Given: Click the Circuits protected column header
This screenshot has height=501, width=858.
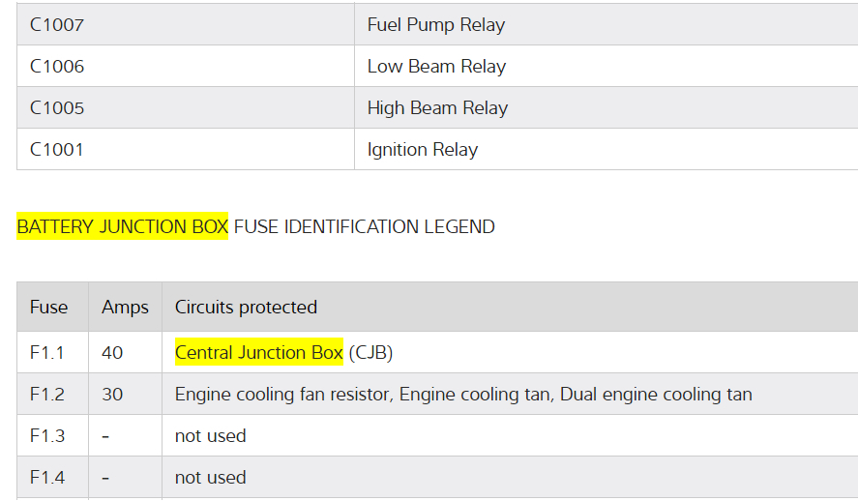Looking at the screenshot, I should click(246, 308).
